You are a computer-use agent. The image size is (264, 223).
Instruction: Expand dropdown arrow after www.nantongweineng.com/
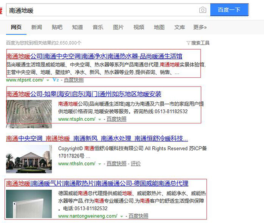point(121,216)
